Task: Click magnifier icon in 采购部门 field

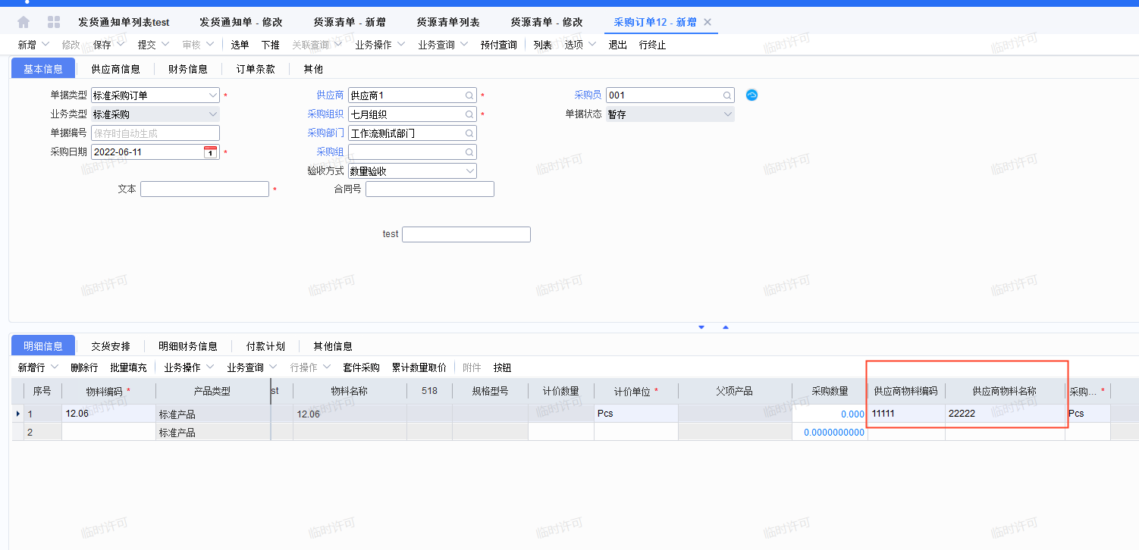Action: tap(469, 133)
